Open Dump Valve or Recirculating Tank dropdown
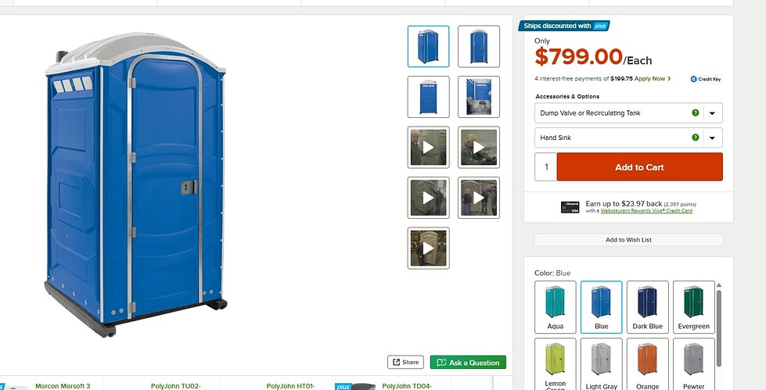766x390 pixels. (x=628, y=113)
